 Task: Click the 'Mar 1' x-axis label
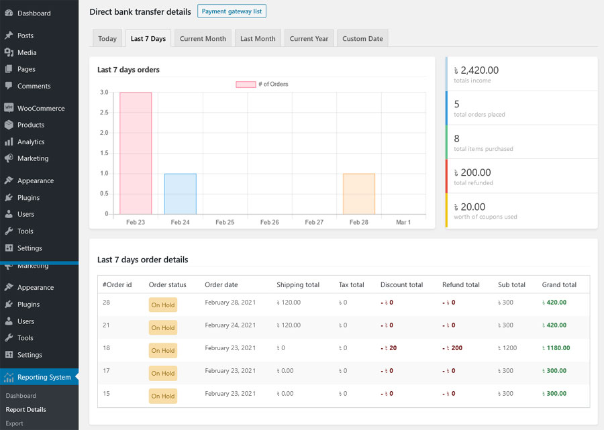tap(403, 222)
